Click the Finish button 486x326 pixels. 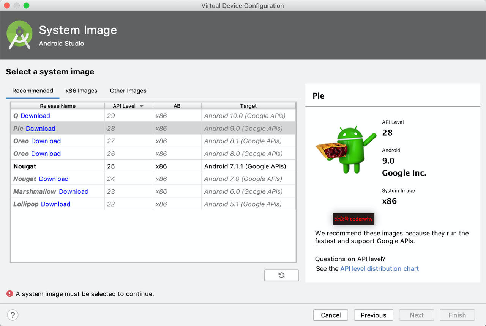coord(457,315)
